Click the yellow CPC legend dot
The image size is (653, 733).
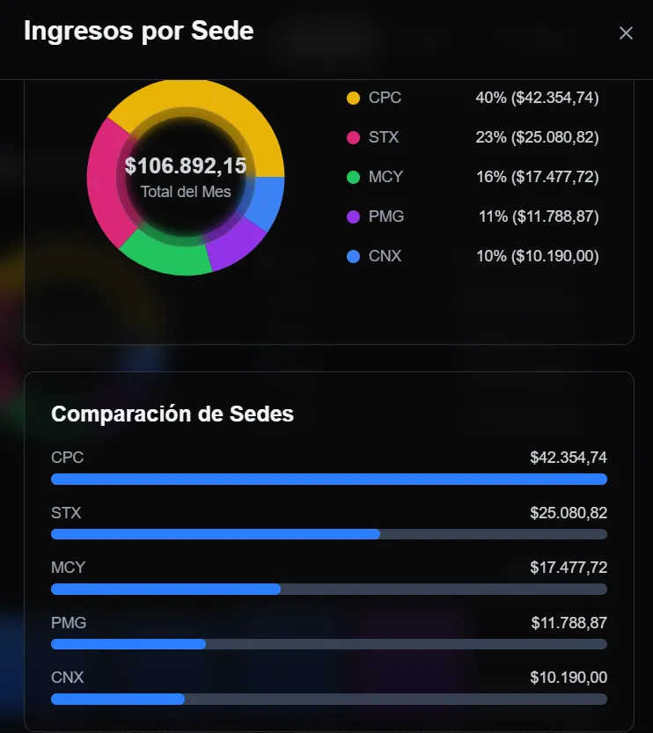click(x=354, y=98)
